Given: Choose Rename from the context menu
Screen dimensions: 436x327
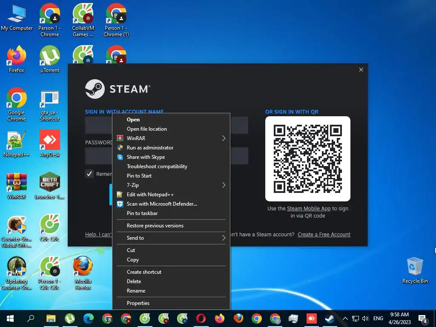Looking at the screenshot, I should (171, 291).
